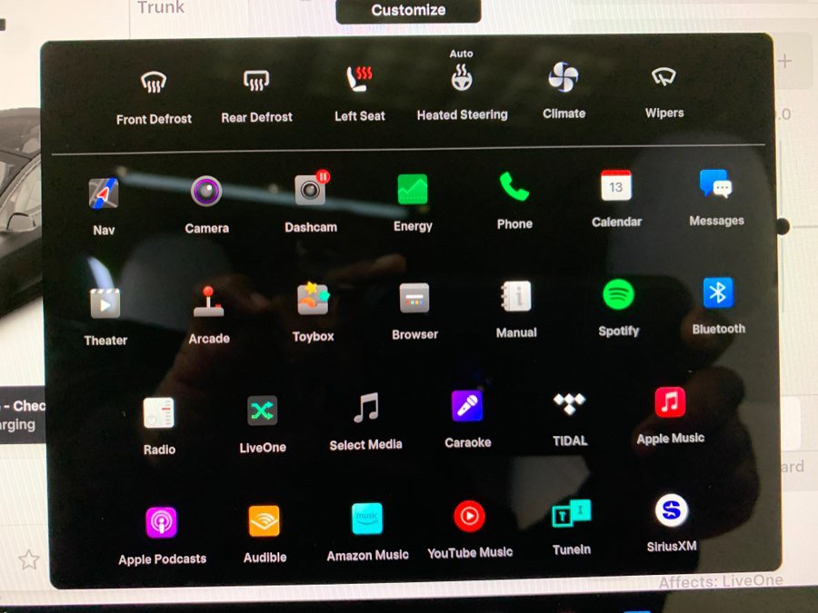Launch the SiriusXM app
818x613 pixels.
[671, 510]
